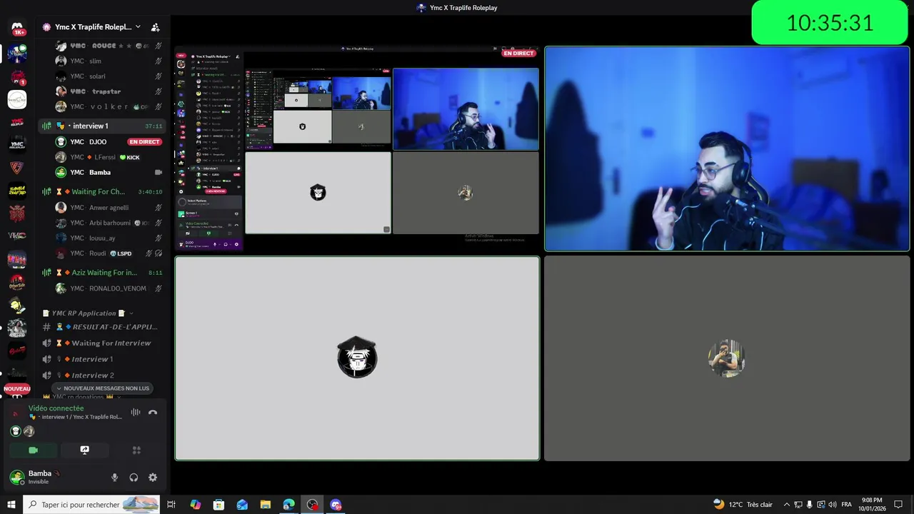Open the RESULTAT-DE-L'APPLI text channel
The width and height of the screenshot is (914, 514).
tap(102, 327)
